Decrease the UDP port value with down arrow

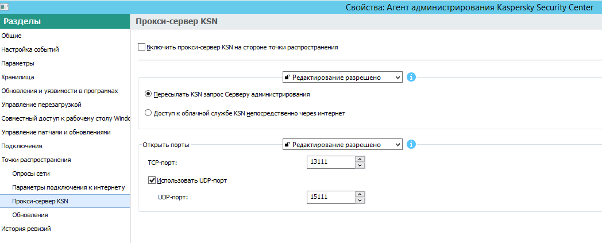[x=360, y=200]
